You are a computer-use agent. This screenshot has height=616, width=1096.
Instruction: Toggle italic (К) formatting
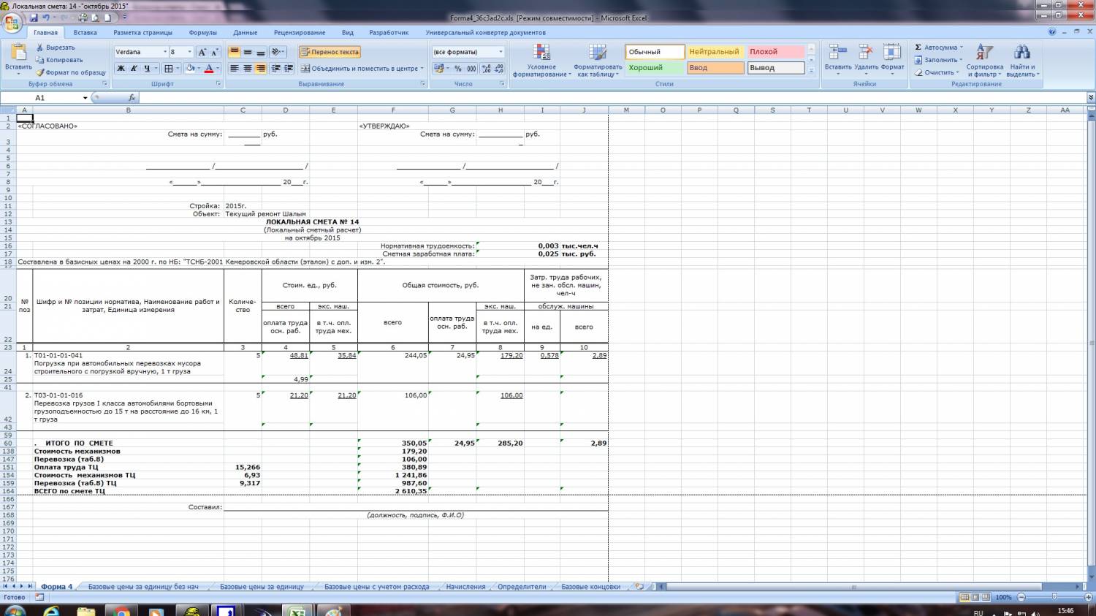[134, 69]
